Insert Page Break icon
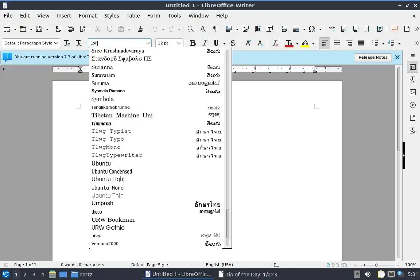Image resolution: width=420 pixels, height=280 pixels. 285,29
